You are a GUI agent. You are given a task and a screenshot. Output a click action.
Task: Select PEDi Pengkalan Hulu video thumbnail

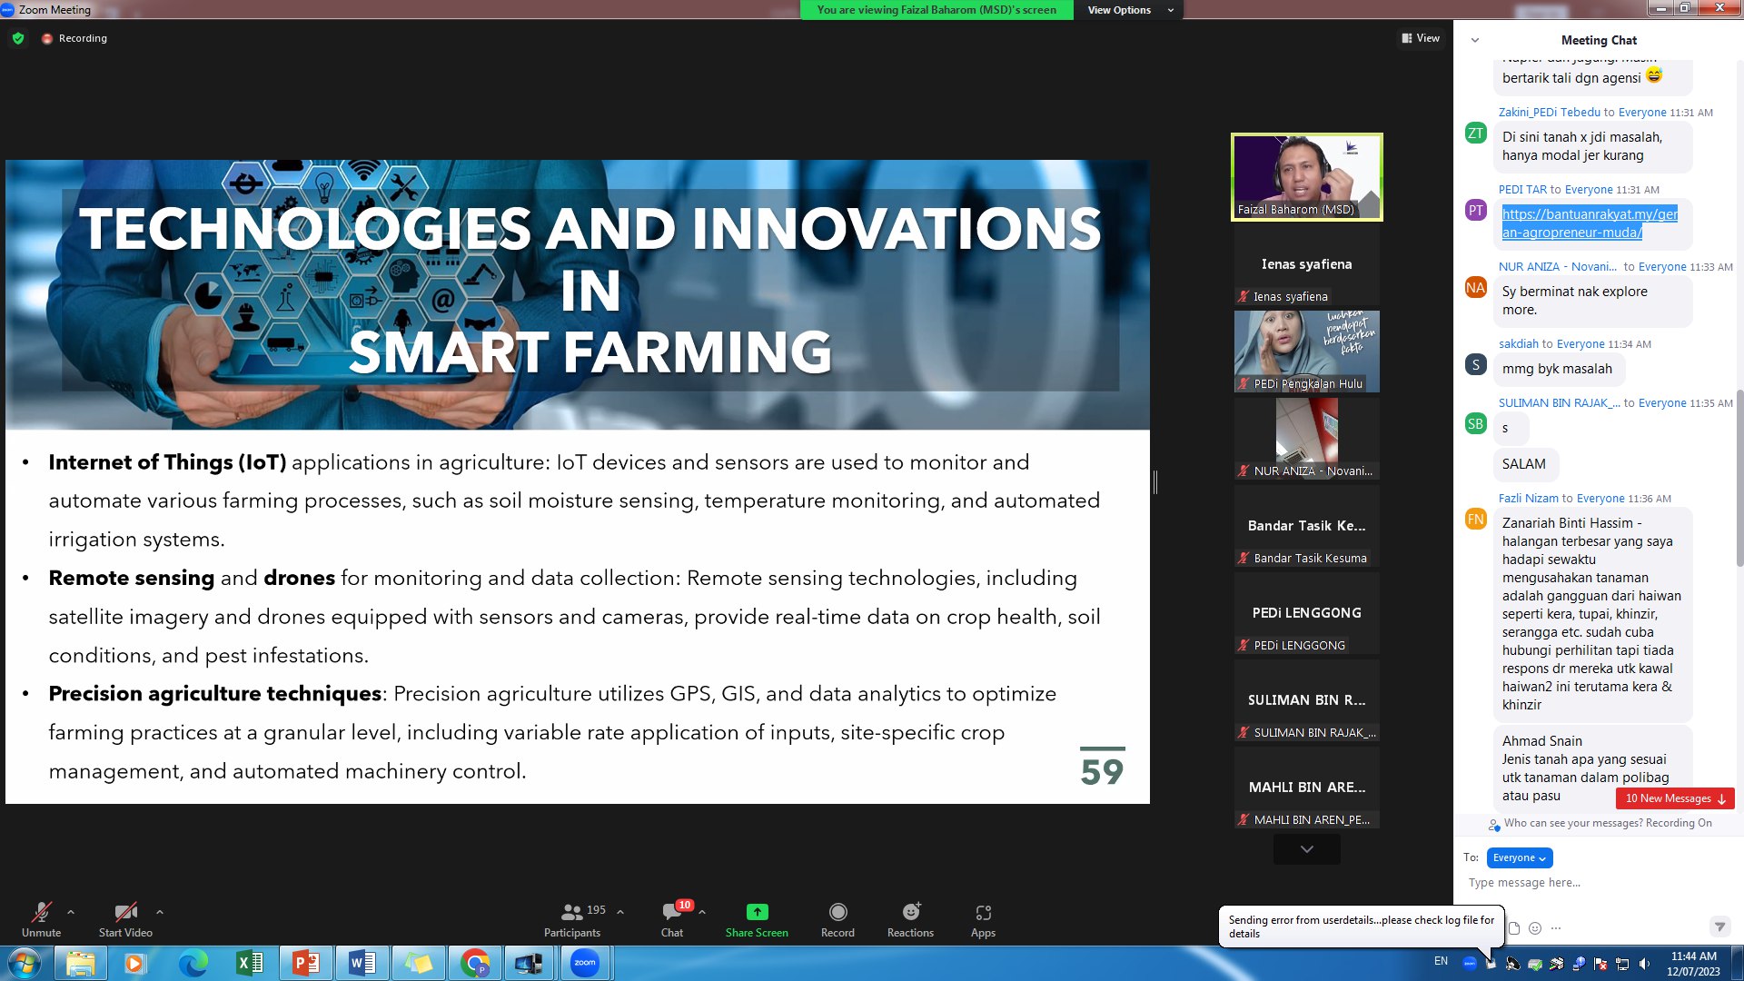pyautogui.click(x=1307, y=352)
